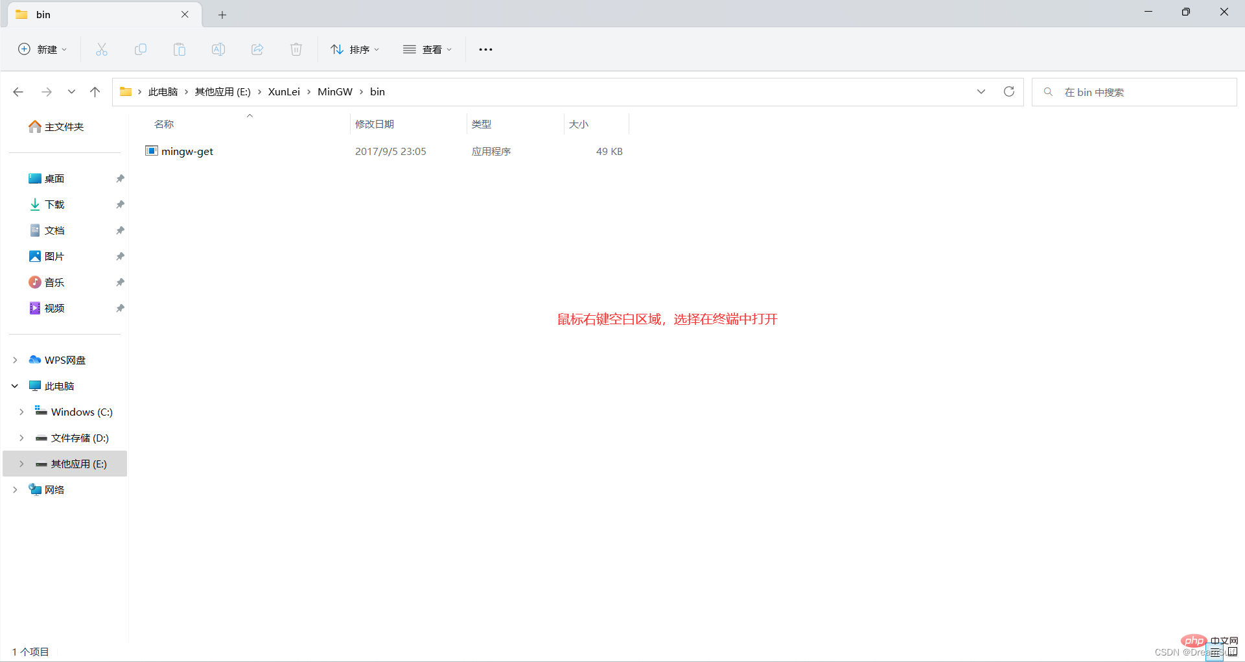Toggle name column sort order arrow
Viewport: 1245px width, 662px height.
pos(250,117)
